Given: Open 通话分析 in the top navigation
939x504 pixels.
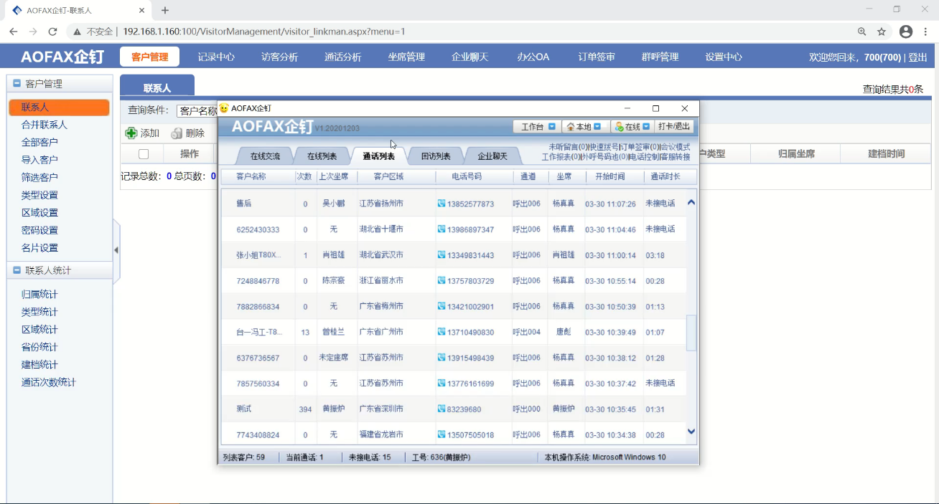Looking at the screenshot, I should point(342,57).
